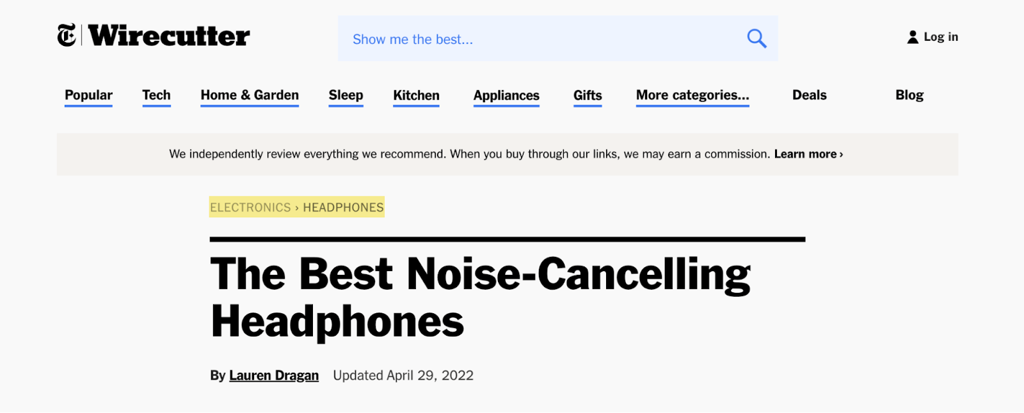Click the search magnifying glass icon

[x=756, y=38]
